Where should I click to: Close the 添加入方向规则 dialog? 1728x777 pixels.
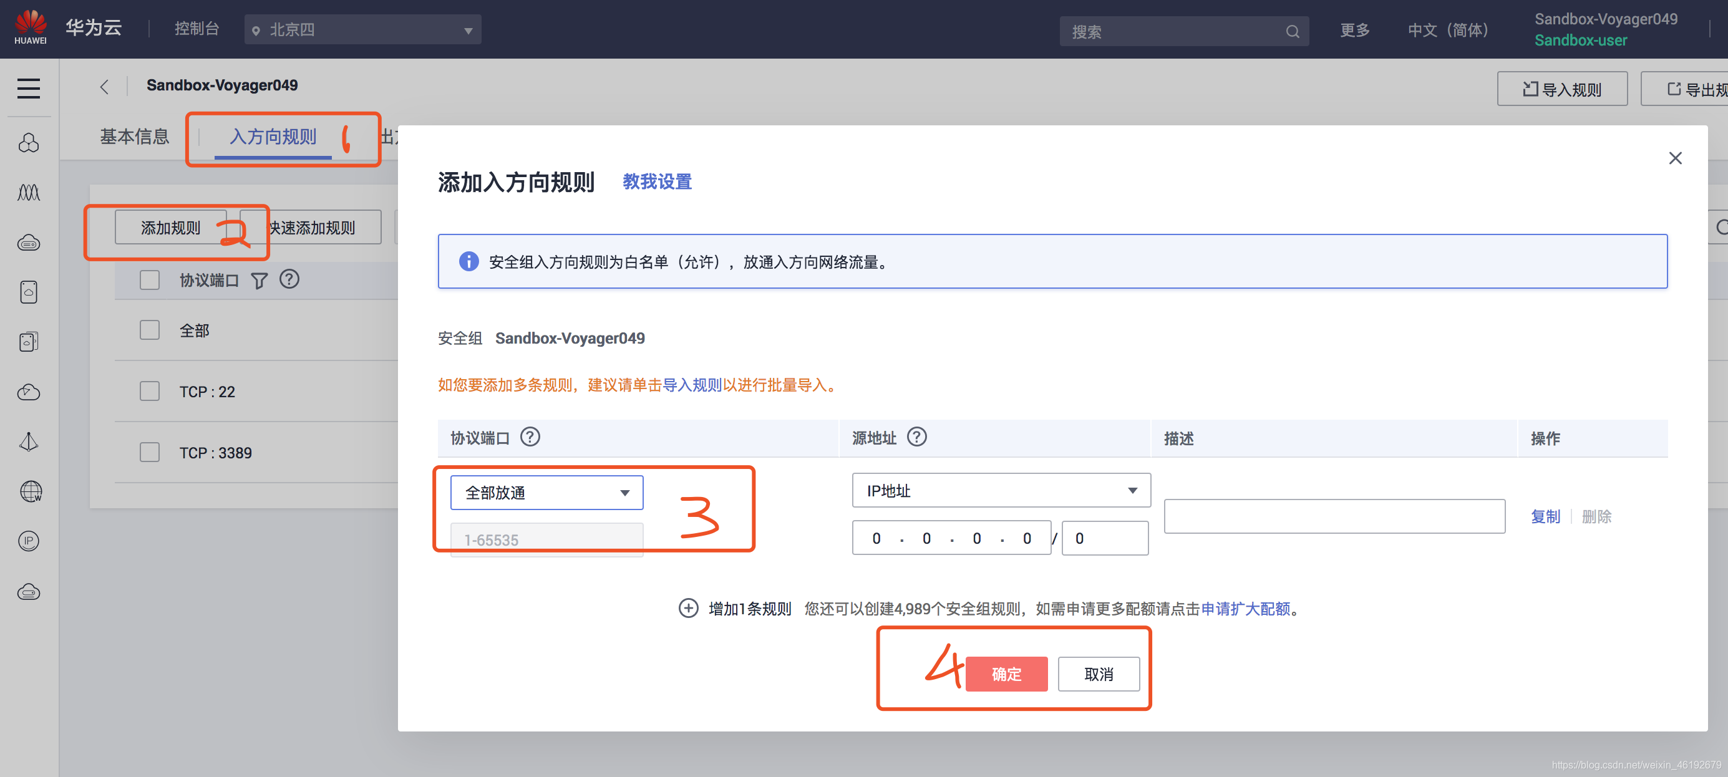pos(1675,158)
